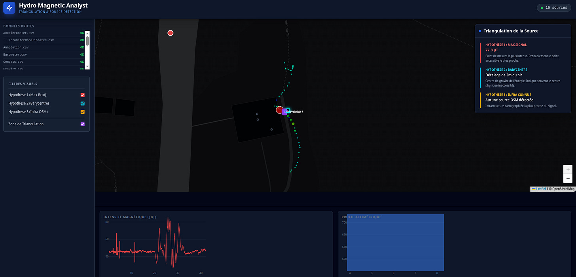
Task: Click the 16 sources status badge
Action: pyautogui.click(x=554, y=8)
